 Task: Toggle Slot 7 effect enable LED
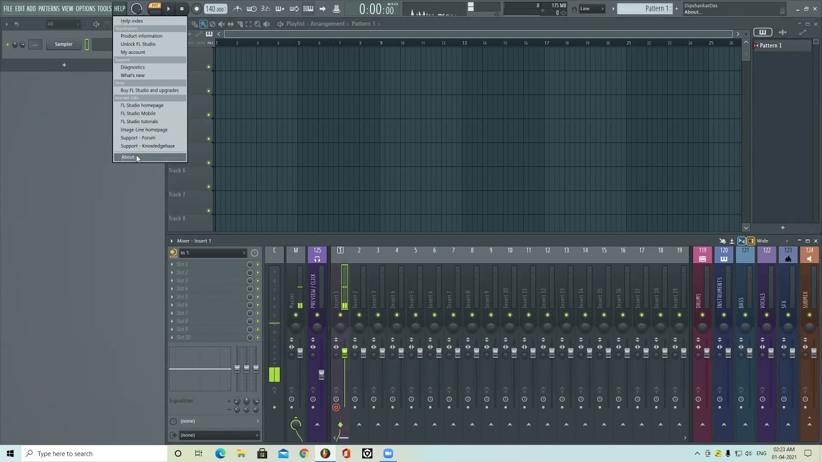click(258, 313)
